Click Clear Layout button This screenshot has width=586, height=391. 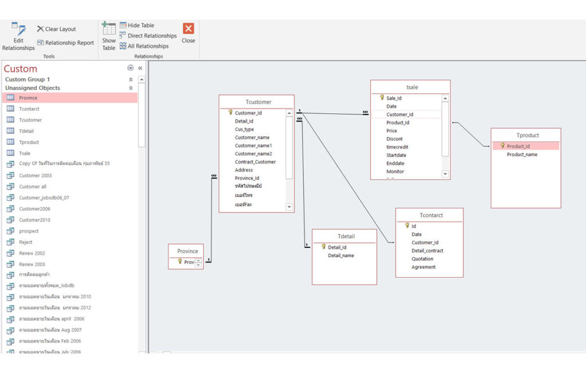point(57,29)
